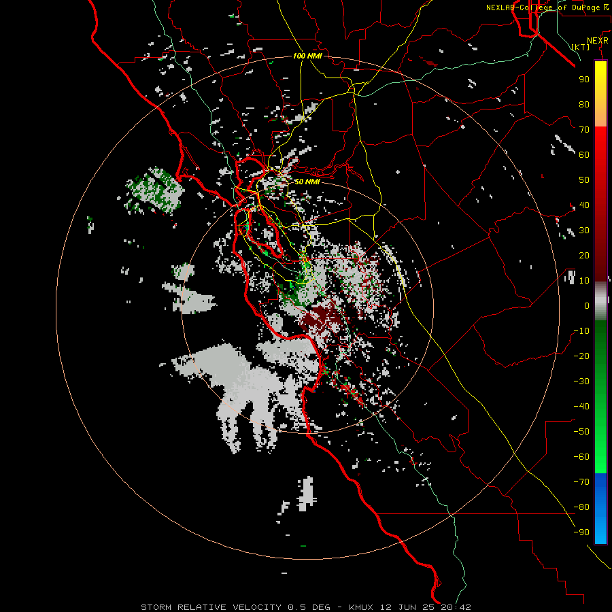This screenshot has height=612, width=612.
Task: Click the -30 value on the velocity scale
Action: 581,381
